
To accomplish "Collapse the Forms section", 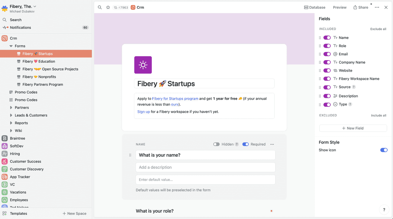I will click(10, 46).
